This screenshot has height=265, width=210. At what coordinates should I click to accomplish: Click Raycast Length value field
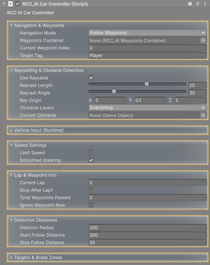(197, 85)
